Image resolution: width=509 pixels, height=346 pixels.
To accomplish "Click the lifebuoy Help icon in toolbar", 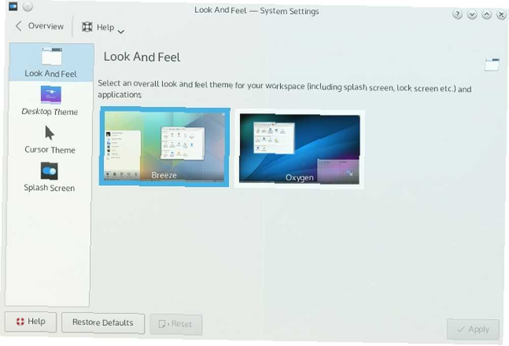I will click(x=87, y=26).
